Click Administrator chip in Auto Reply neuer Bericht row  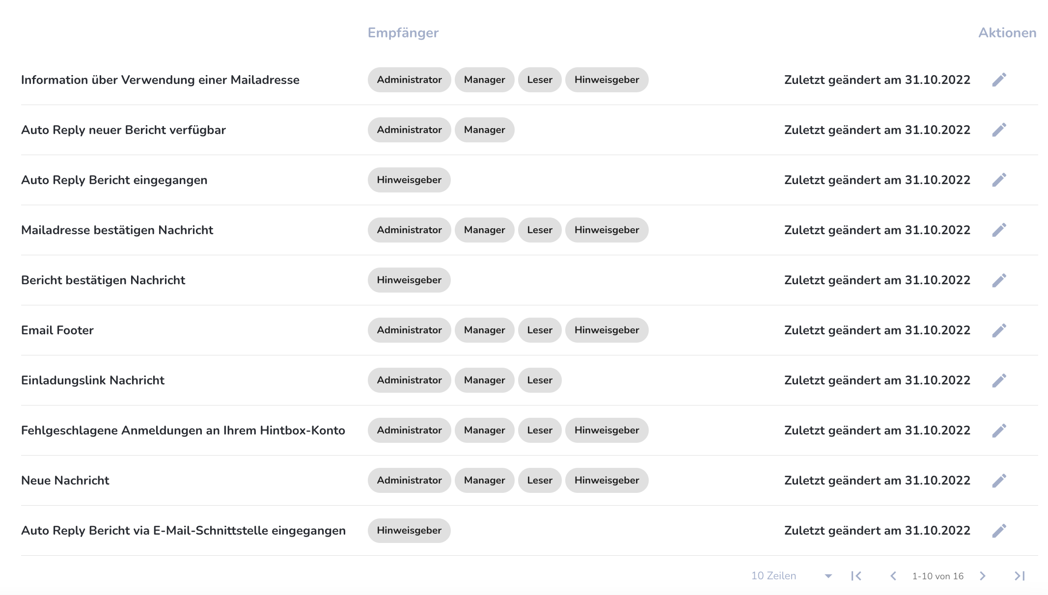[x=410, y=130]
